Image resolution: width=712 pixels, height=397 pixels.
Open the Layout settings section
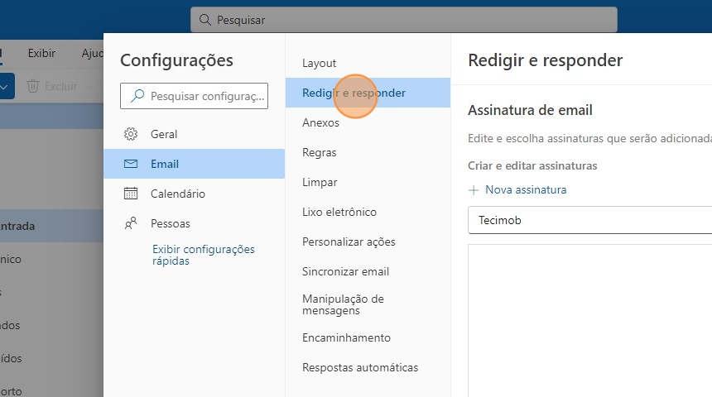click(320, 63)
